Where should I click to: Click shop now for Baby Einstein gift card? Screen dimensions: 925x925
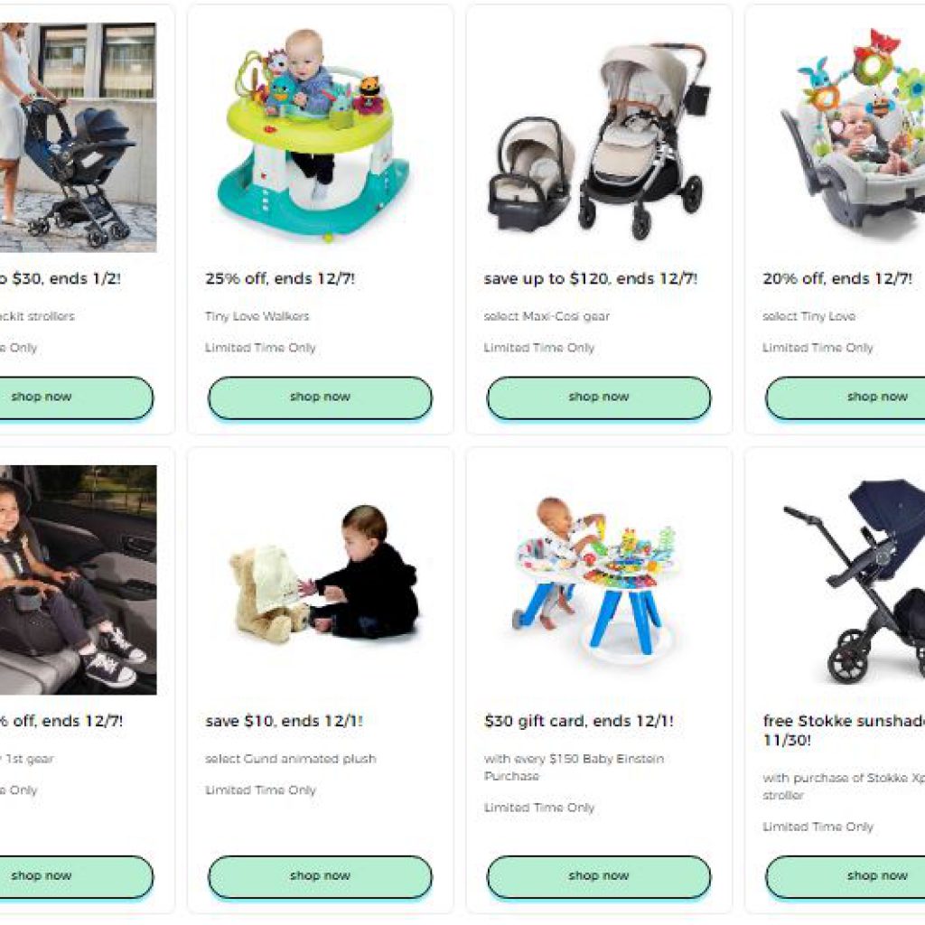pos(599,876)
